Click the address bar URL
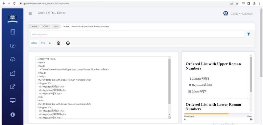This screenshot has width=263, height=125. 46,3
